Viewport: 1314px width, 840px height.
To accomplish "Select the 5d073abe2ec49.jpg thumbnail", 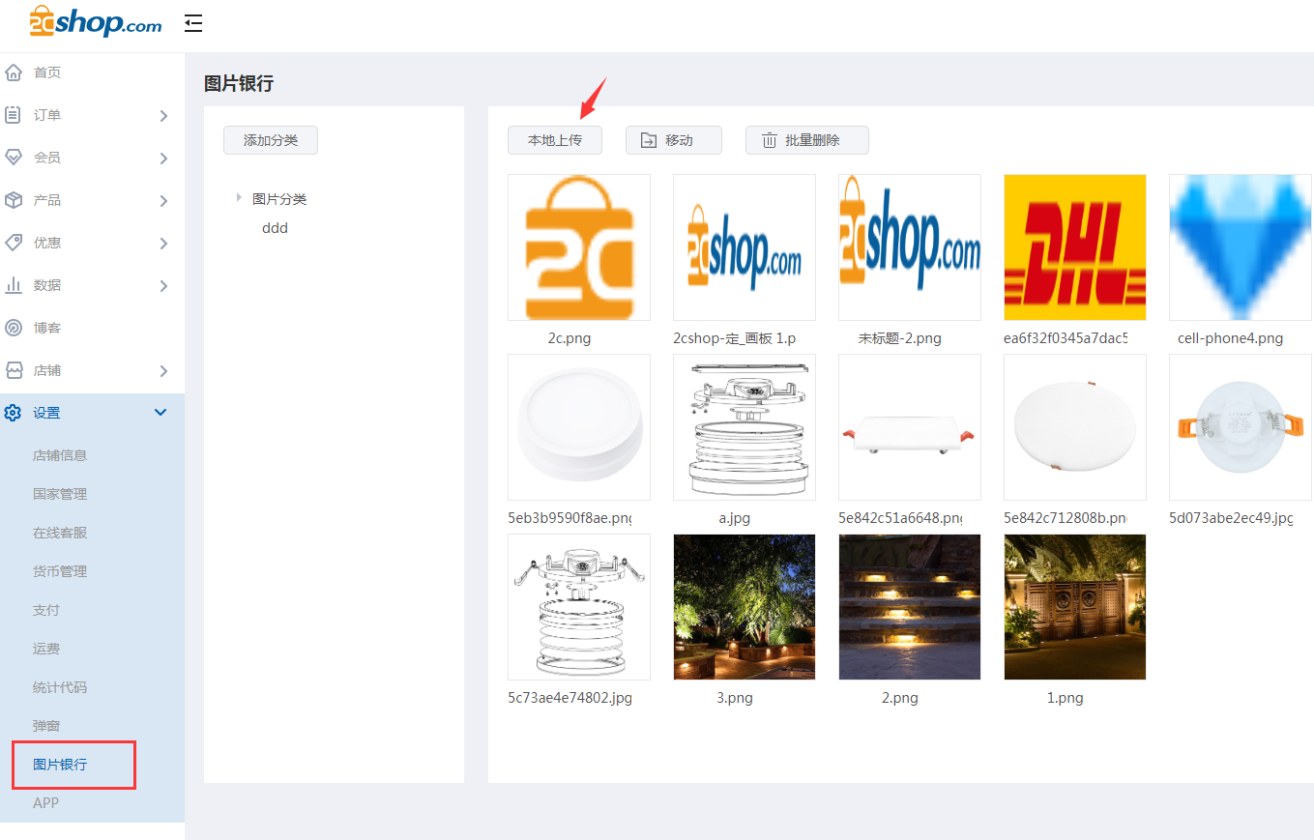I will click(x=1241, y=427).
